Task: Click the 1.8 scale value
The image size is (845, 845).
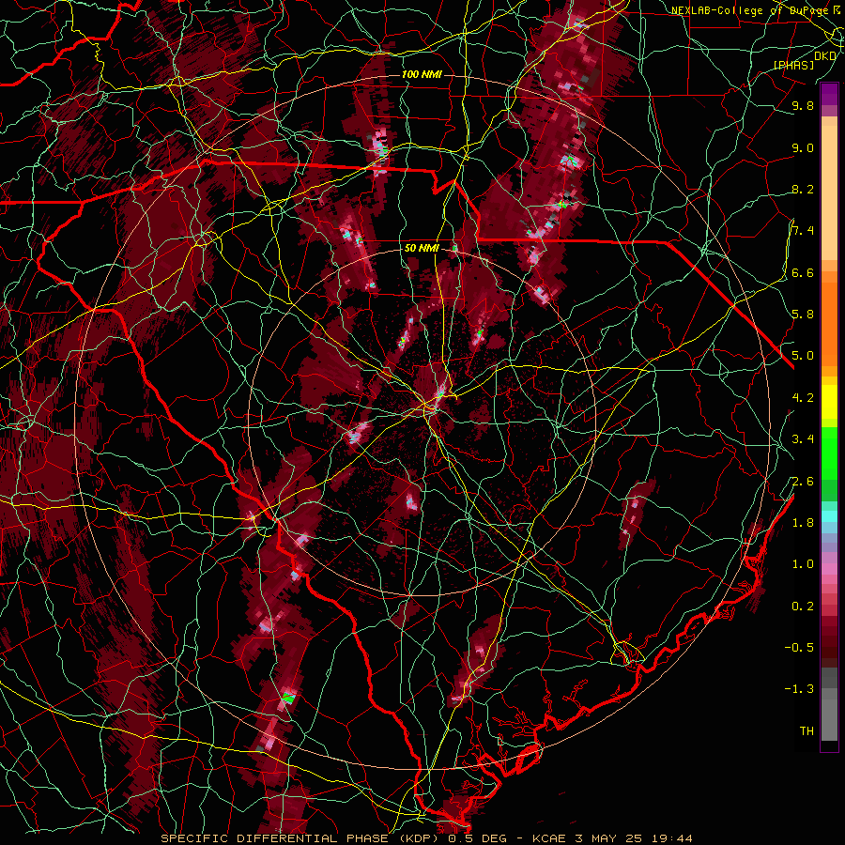Action: (803, 523)
